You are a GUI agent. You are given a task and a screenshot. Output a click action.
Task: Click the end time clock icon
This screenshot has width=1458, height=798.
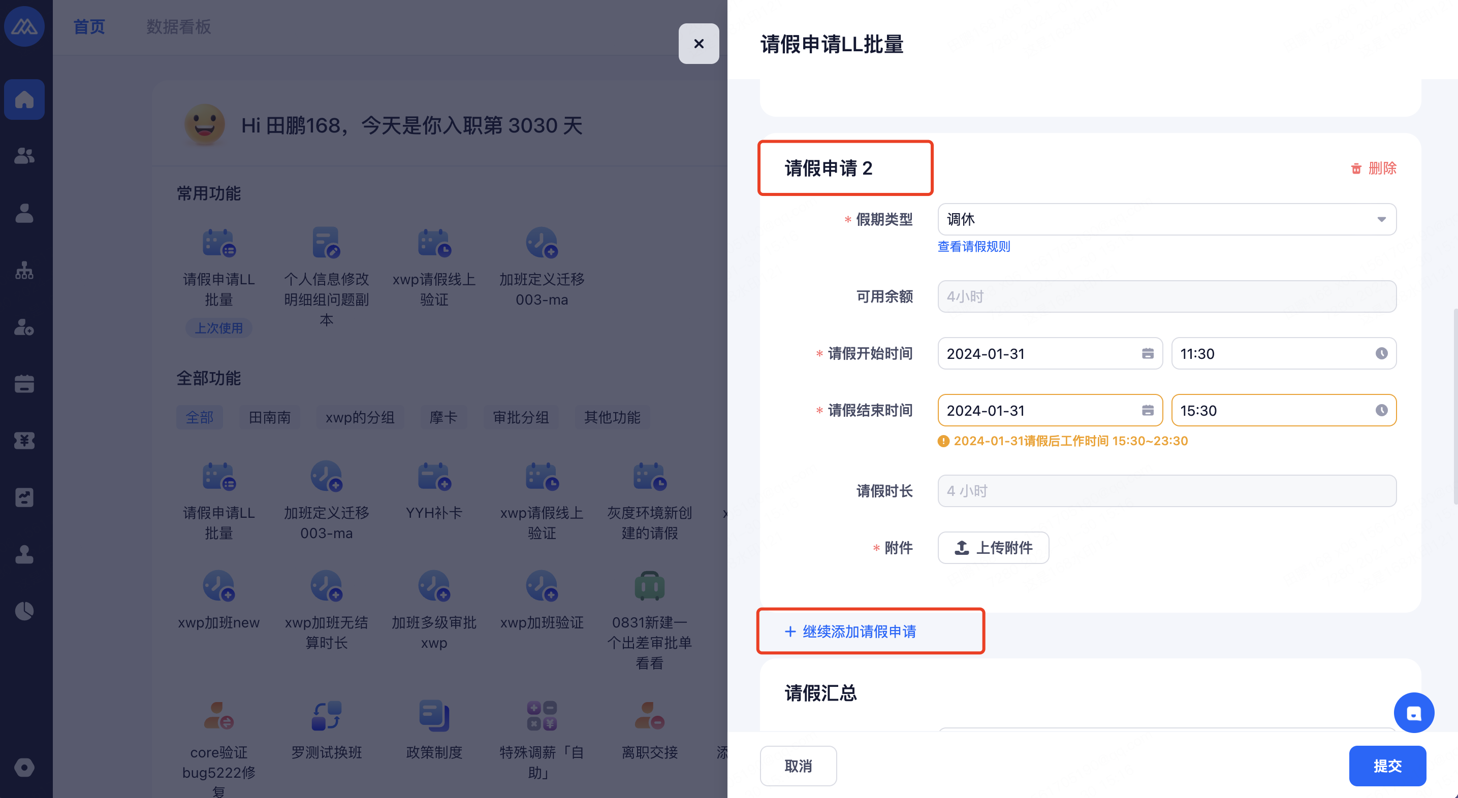click(x=1381, y=411)
